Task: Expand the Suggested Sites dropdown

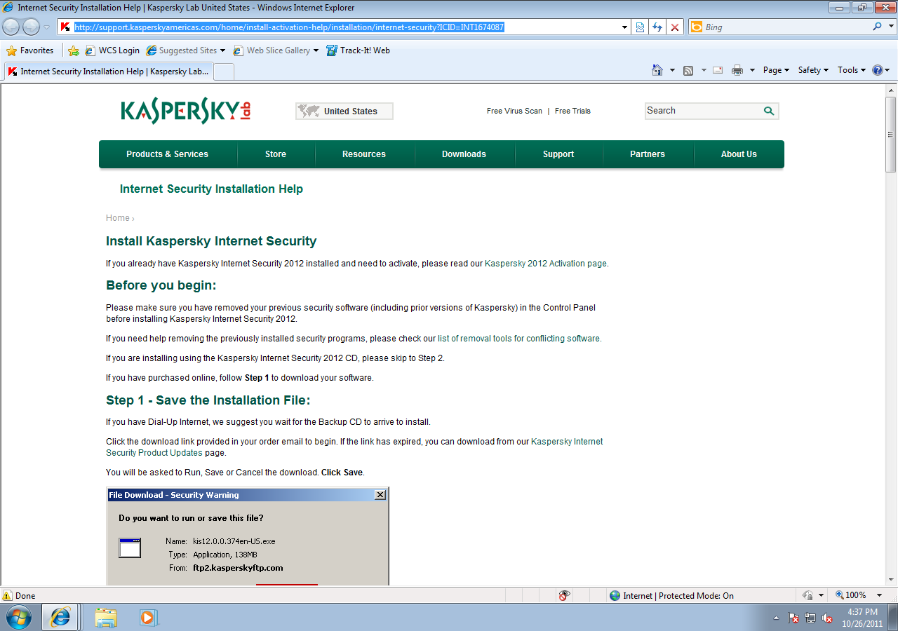Action: [222, 50]
